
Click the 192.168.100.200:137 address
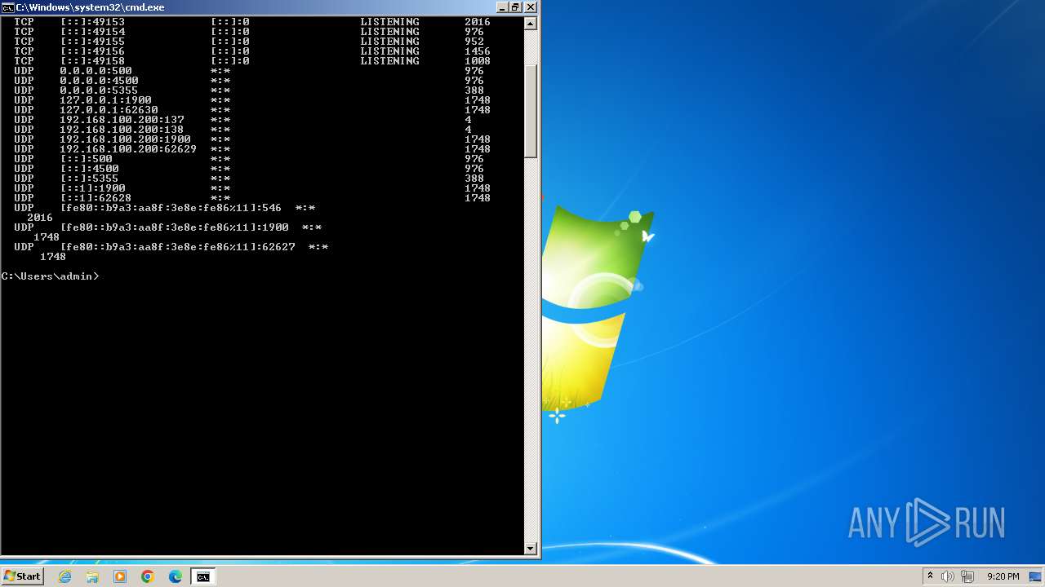click(122, 120)
